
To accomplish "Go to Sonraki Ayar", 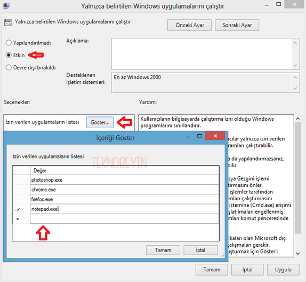I will click(x=237, y=25).
